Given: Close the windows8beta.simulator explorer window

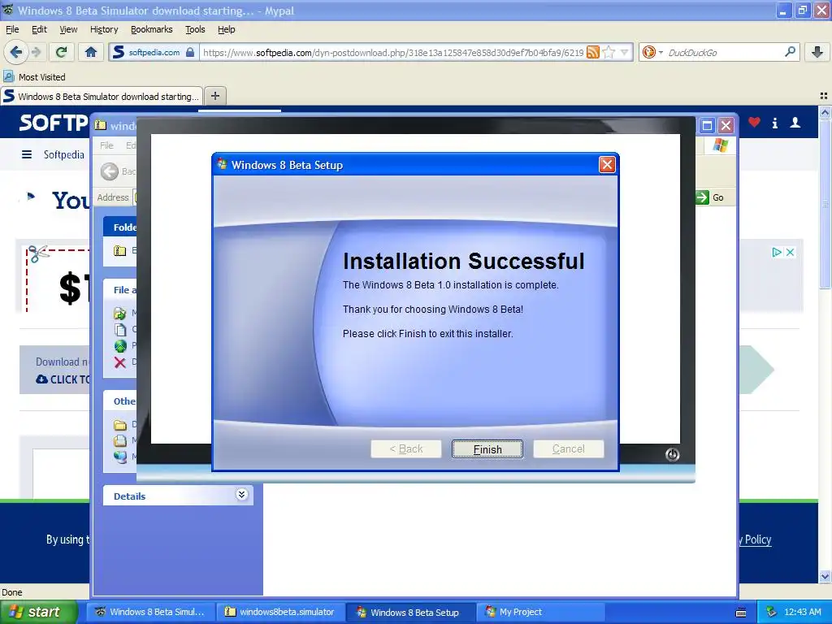Looking at the screenshot, I should [726, 126].
